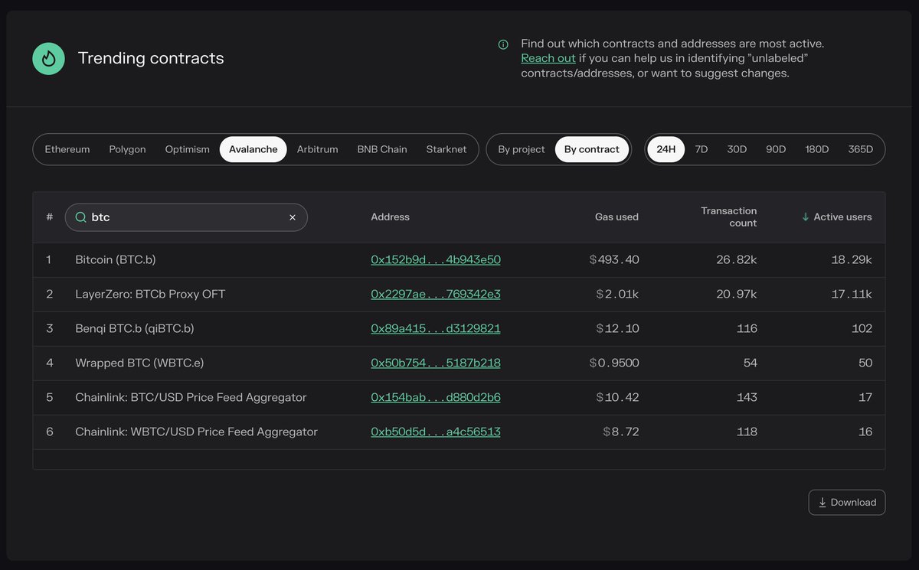Click the 17.11k active users value
919x570 pixels.
[x=852, y=294]
